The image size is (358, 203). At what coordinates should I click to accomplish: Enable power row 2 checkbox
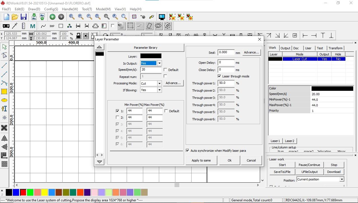pos(117,118)
